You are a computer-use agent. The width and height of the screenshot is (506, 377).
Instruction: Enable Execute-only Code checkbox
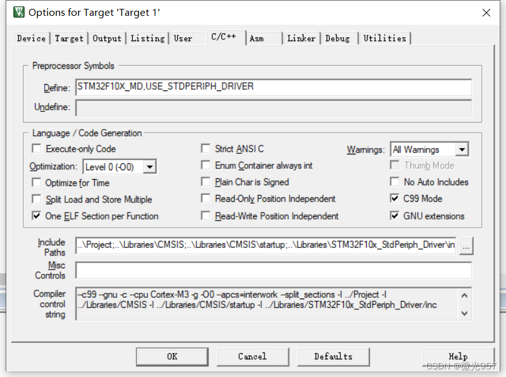pos(37,149)
